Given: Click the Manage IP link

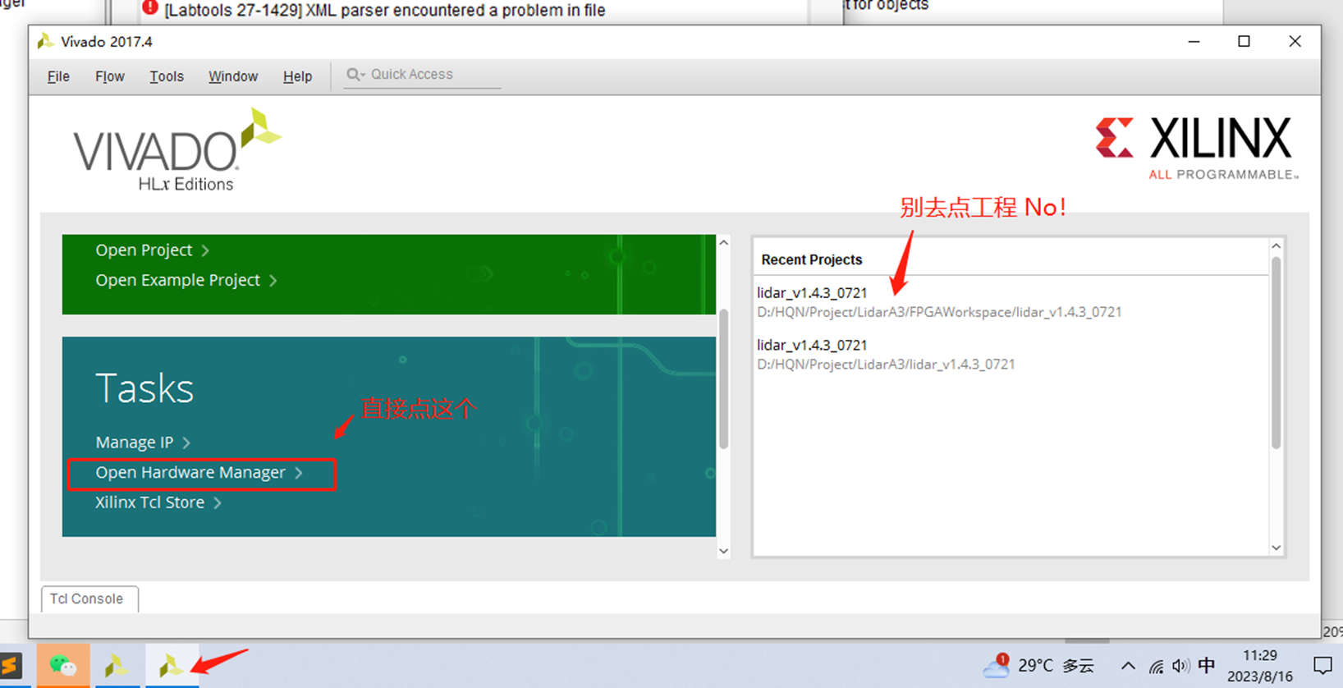Looking at the screenshot, I should tap(135, 443).
